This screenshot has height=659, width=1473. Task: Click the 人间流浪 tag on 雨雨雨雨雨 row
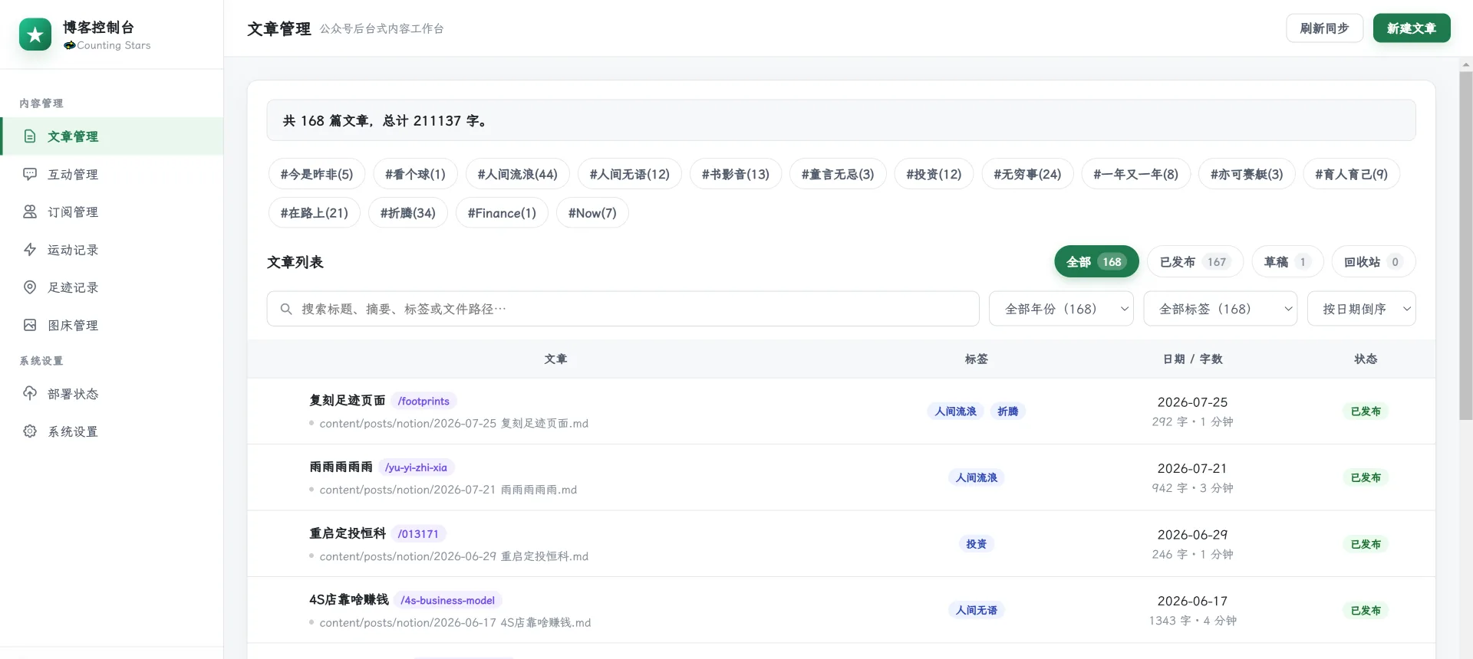tap(976, 477)
